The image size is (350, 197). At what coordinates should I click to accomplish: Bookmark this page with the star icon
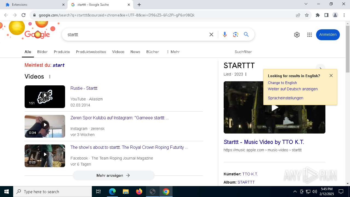307,15
